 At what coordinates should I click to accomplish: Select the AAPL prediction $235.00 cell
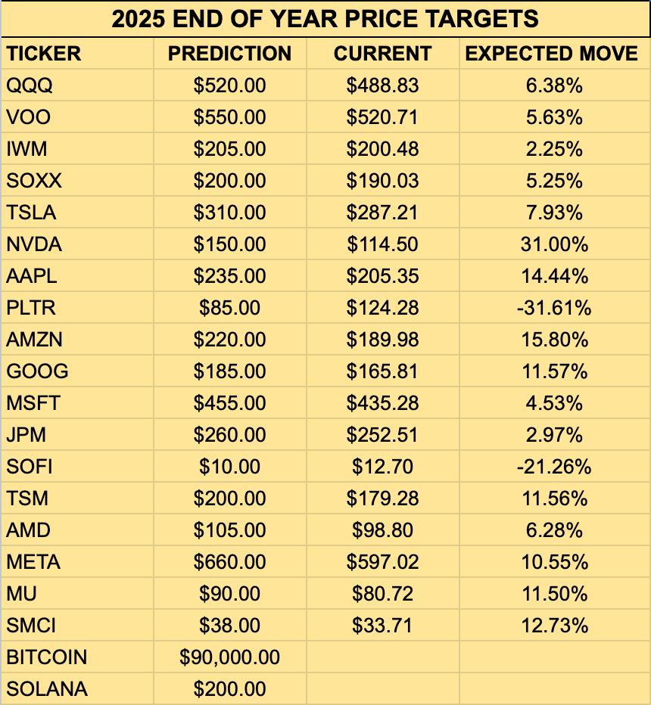click(230, 275)
